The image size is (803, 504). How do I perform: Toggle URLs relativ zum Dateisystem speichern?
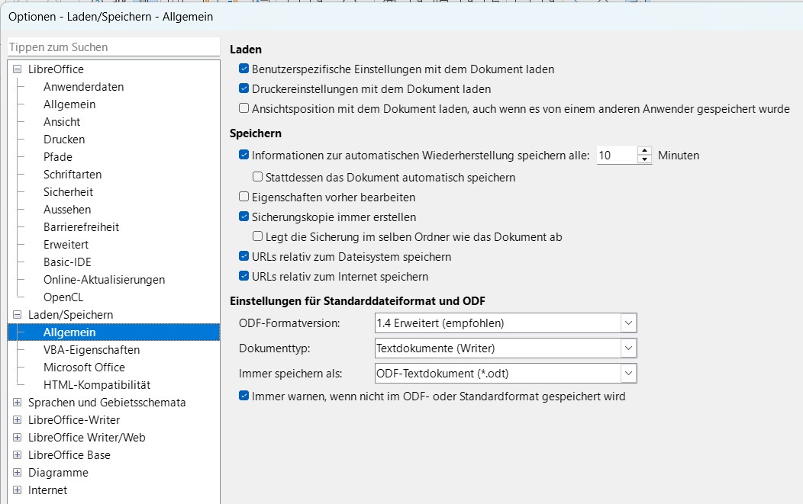click(x=243, y=256)
